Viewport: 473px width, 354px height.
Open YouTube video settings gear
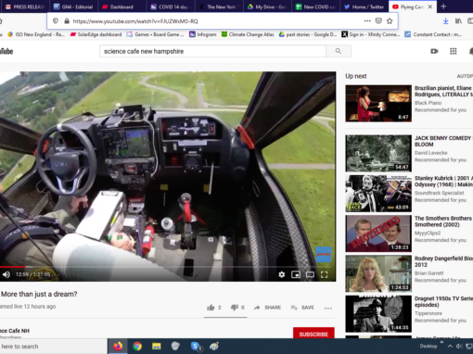click(281, 274)
